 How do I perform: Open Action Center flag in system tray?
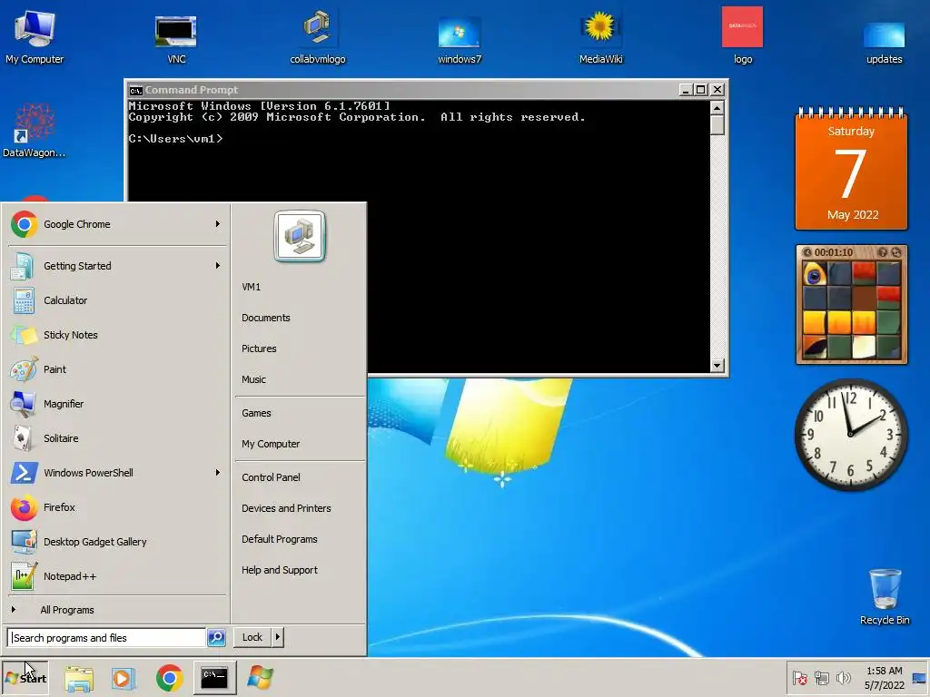799,678
